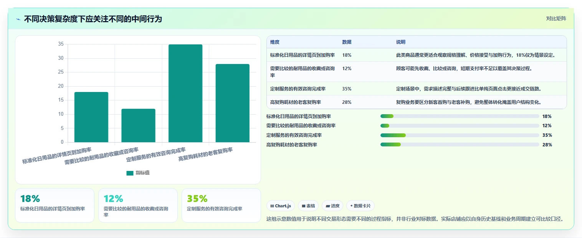Open the 35% data card
This screenshot has height=238, width=582.
click(x=221, y=205)
